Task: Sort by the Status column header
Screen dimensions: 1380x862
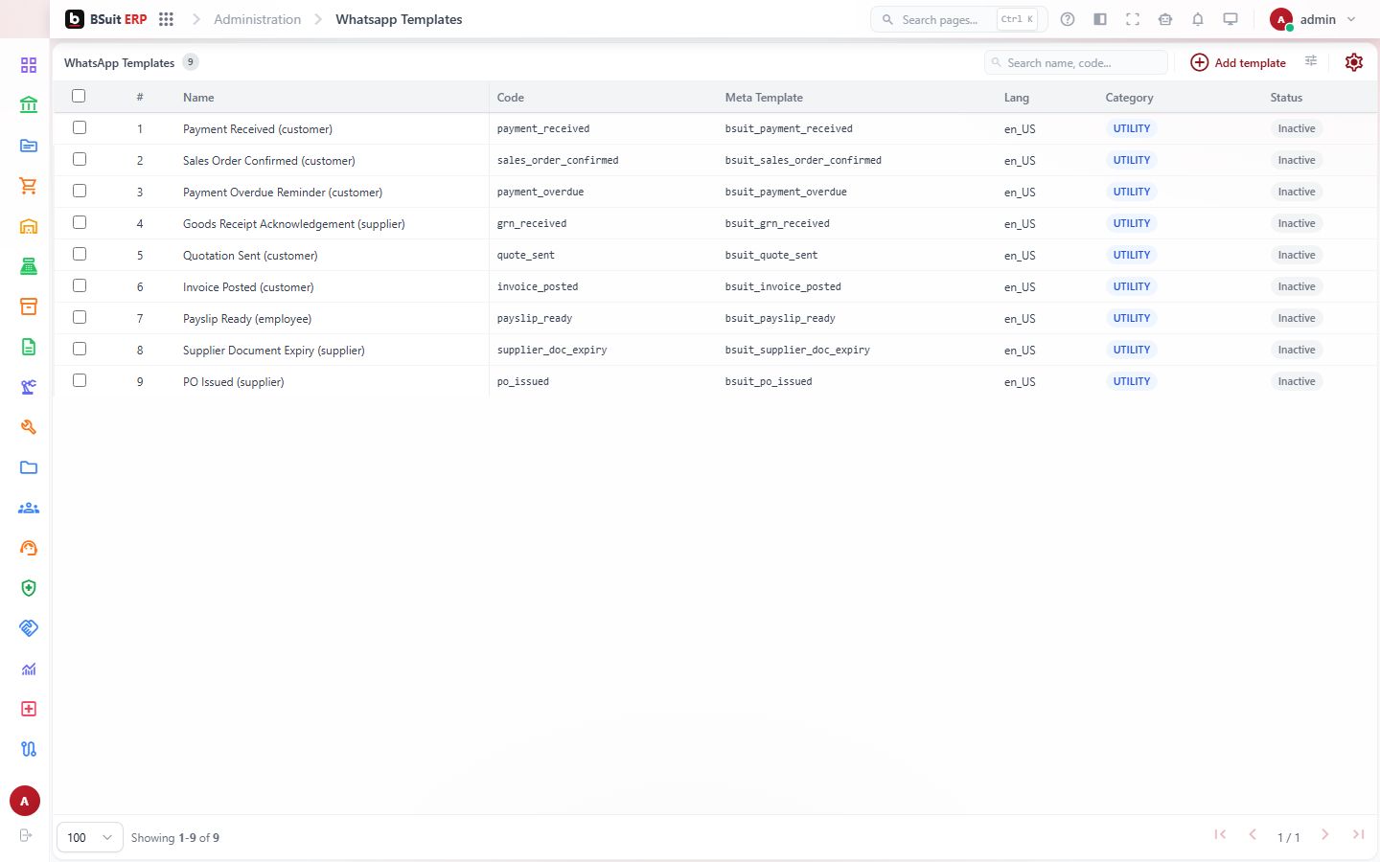Action: click(1286, 98)
